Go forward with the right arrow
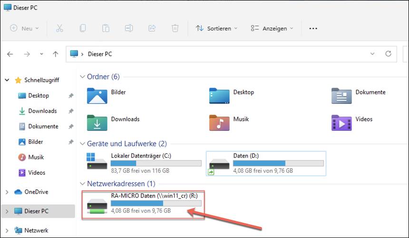Screen dimensions: 409x238 click(x=27, y=54)
